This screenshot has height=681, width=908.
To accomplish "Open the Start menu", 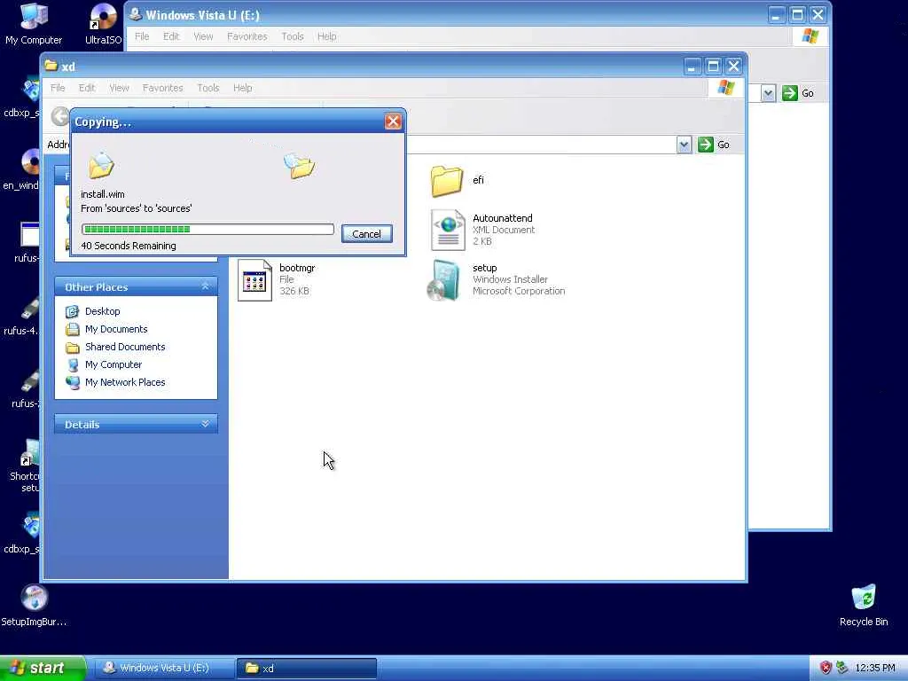I will [43, 668].
